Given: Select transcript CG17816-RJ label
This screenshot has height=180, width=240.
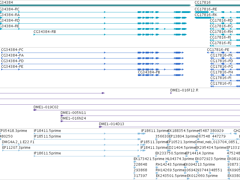Looking at the screenshot, I should pyautogui.click(x=221, y=43).
